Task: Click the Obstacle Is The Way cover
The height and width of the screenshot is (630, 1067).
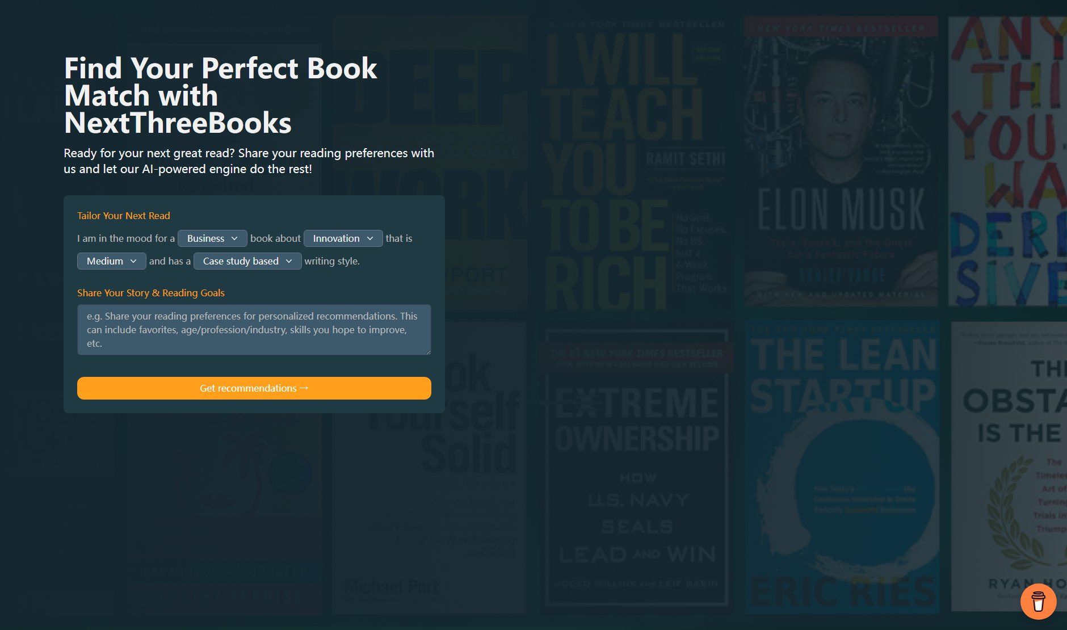Action: coord(1009,467)
